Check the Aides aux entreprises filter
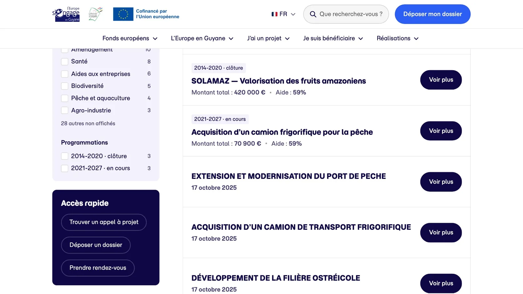 click(65, 74)
